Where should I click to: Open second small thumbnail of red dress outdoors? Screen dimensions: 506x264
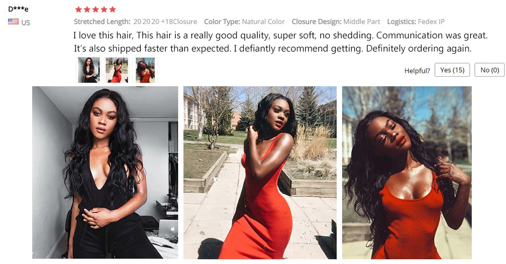pyautogui.click(x=117, y=70)
